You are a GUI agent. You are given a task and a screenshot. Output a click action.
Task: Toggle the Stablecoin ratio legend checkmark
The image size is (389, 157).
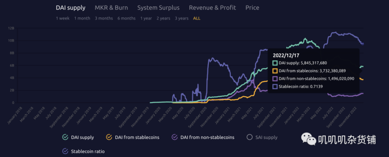click(x=65, y=151)
